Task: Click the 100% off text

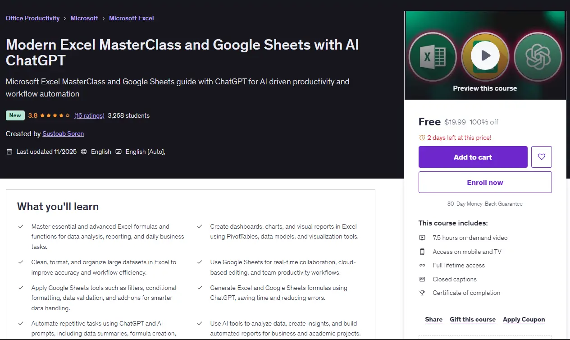Action: [484, 122]
